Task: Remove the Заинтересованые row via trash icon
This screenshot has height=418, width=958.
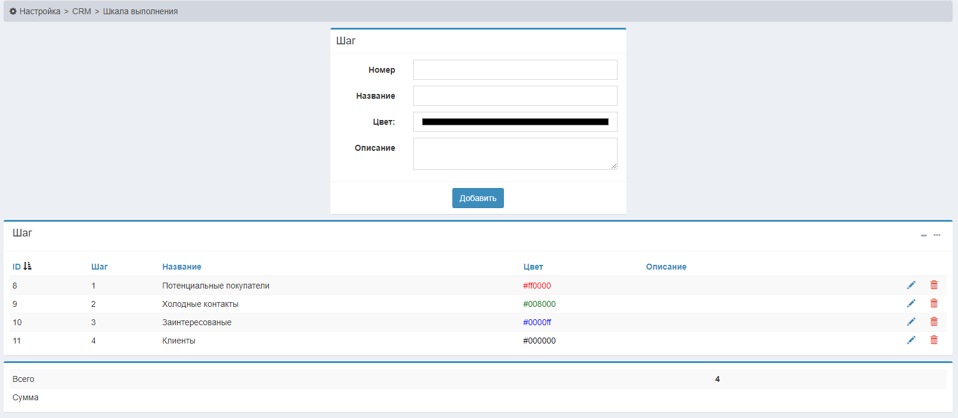Action: point(934,322)
